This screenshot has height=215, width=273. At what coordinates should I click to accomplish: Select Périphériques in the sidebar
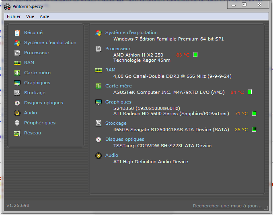(40, 123)
